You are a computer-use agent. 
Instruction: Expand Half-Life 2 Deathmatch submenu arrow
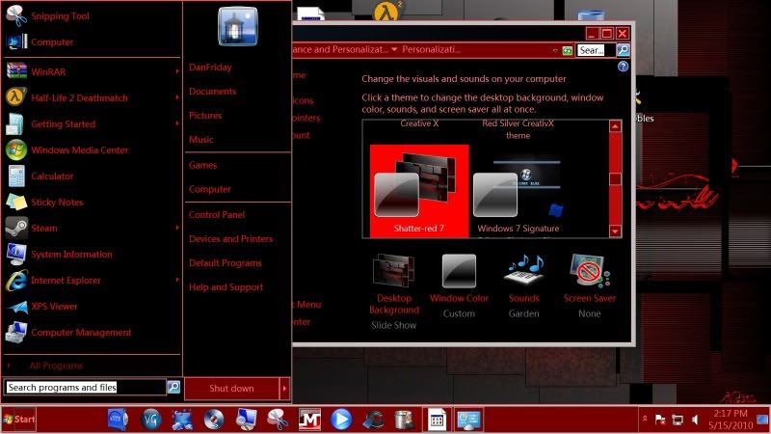[x=177, y=98]
